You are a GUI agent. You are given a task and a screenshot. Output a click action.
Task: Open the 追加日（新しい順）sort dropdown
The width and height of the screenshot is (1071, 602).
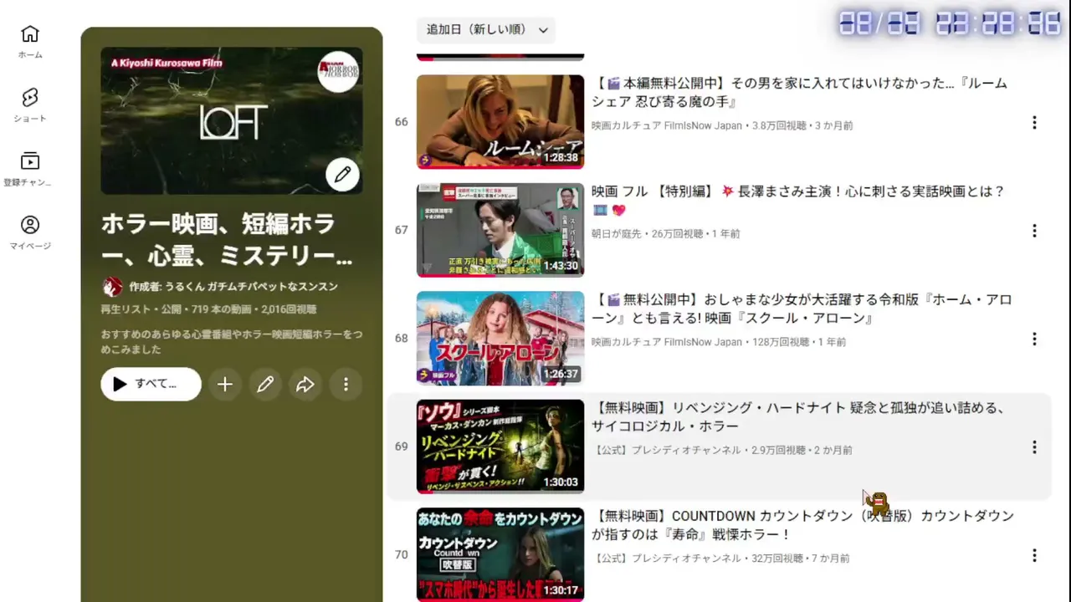click(x=486, y=29)
